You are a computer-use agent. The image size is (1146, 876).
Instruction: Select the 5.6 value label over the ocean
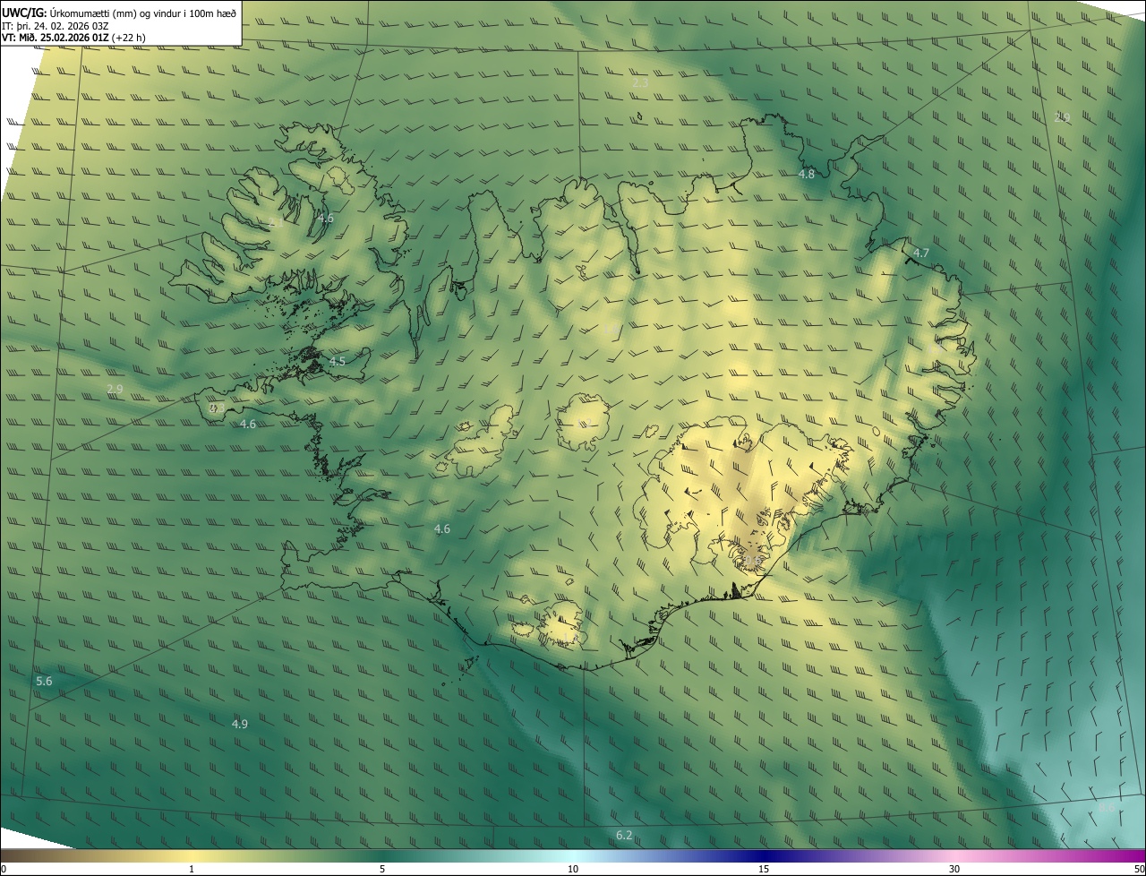[44, 681]
